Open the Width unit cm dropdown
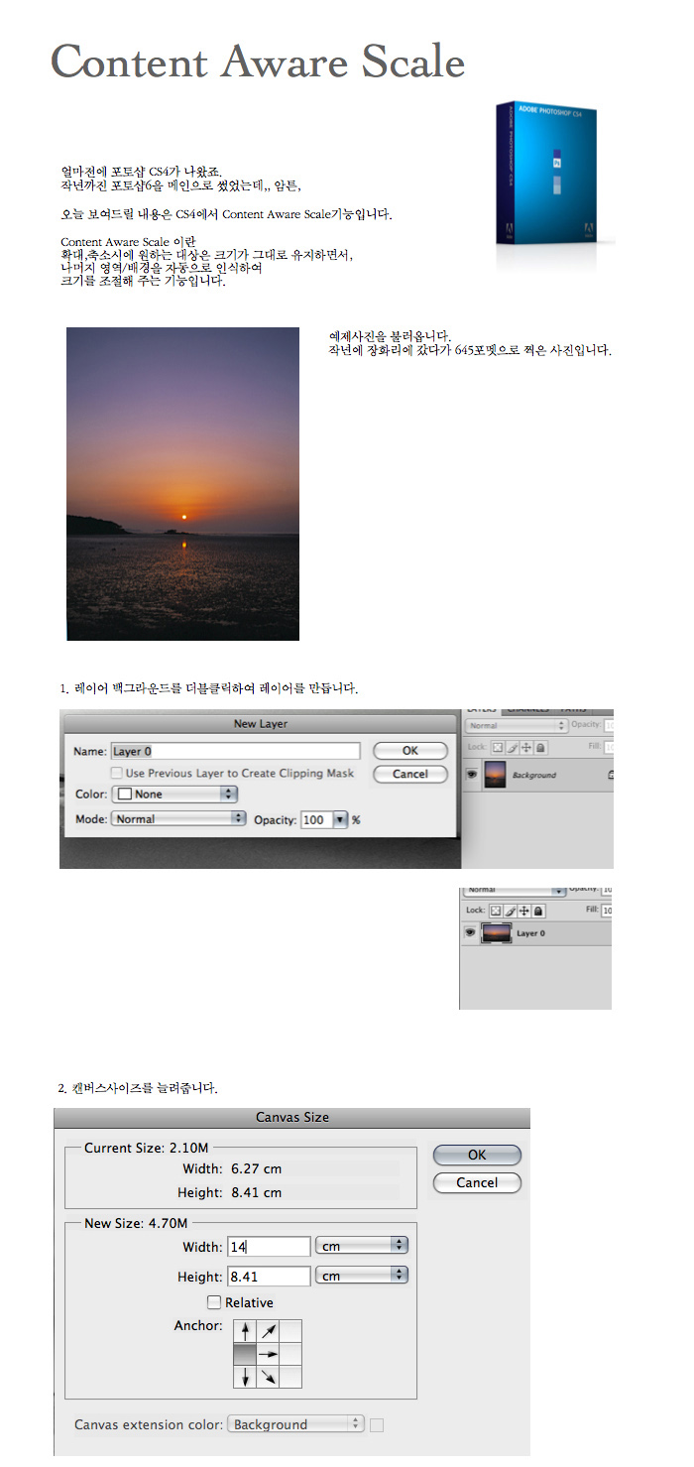Image resolution: width=694 pixels, height=1467 pixels. point(362,1246)
